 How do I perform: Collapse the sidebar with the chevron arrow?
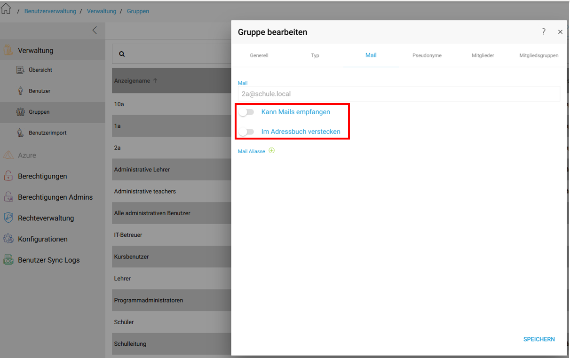pyautogui.click(x=95, y=31)
